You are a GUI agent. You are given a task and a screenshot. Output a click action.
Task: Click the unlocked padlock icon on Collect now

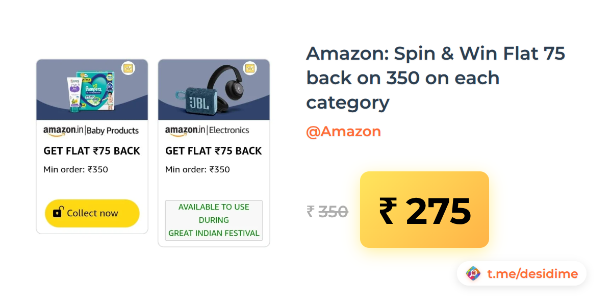(58, 212)
